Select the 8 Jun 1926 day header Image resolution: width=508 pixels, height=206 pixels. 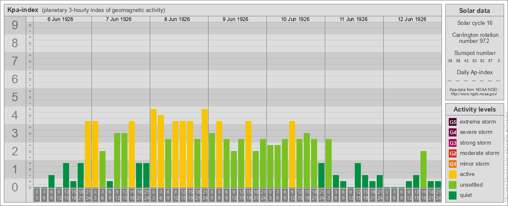177,19
